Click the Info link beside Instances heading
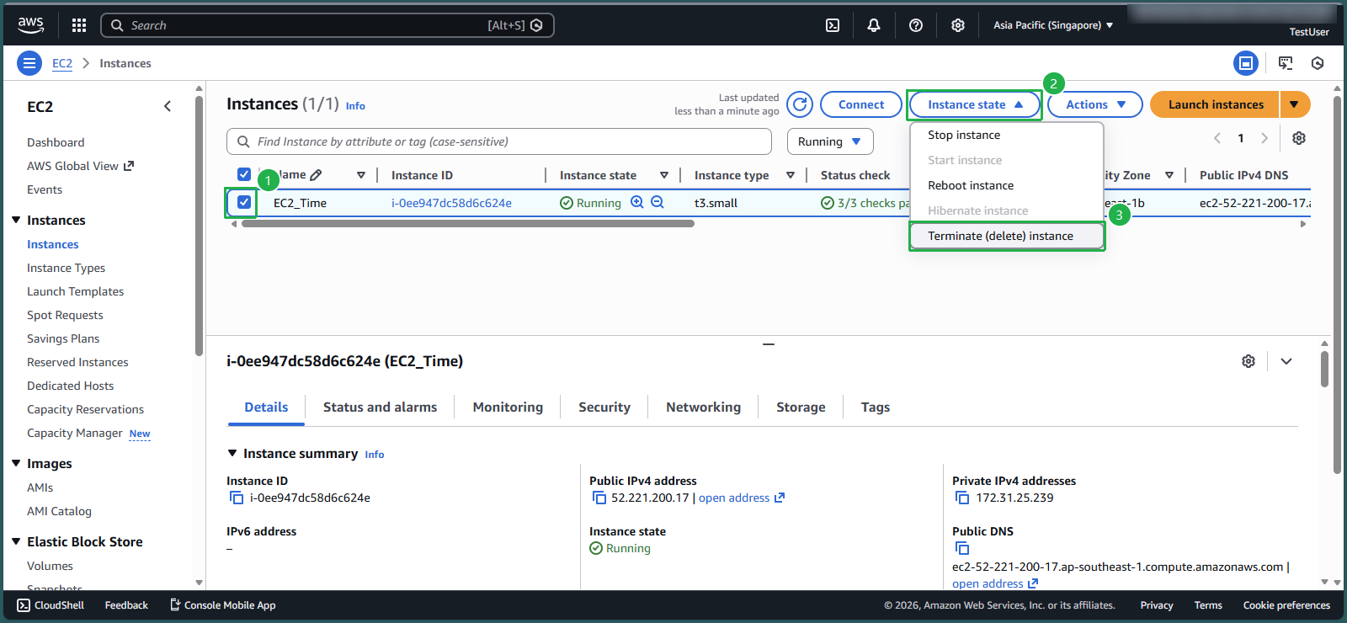1347x623 pixels. coord(355,106)
